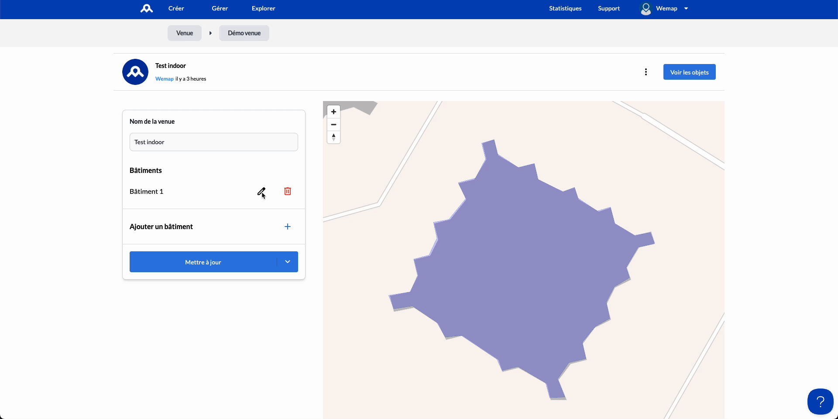The image size is (838, 419).
Task: Open the help question mark widget
Action: point(820,402)
